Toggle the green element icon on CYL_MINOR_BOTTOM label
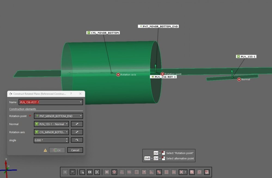This screenshot has height=178, width=272. (88, 32)
